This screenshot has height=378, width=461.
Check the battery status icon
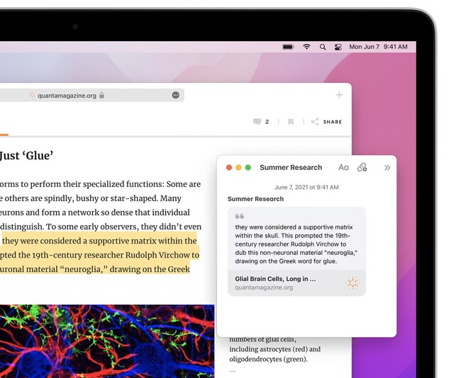(x=288, y=47)
